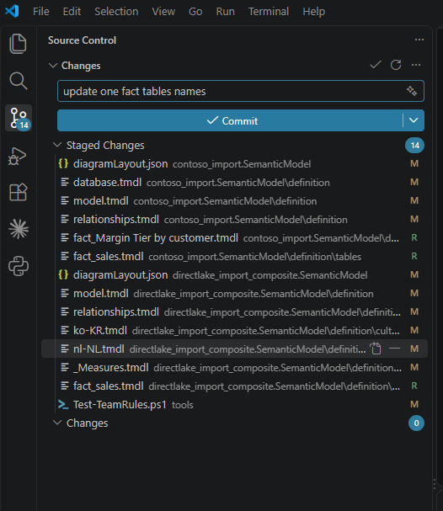443x511 pixels.
Task: Refresh the Changes repository view
Action: (396, 65)
